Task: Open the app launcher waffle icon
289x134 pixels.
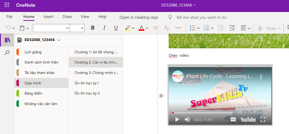Action: [7, 5]
